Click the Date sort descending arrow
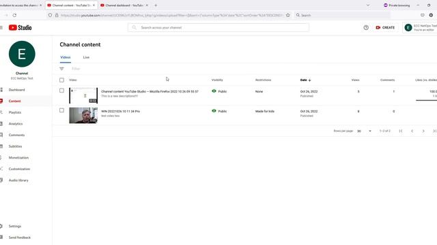This screenshot has height=245, width=437. pyautogui.click(x=309, y=80)
